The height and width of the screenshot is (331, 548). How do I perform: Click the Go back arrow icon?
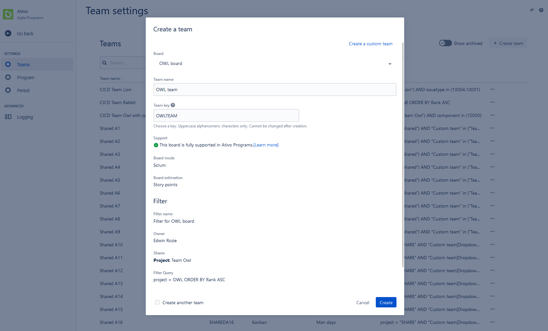tap(8, 33)
